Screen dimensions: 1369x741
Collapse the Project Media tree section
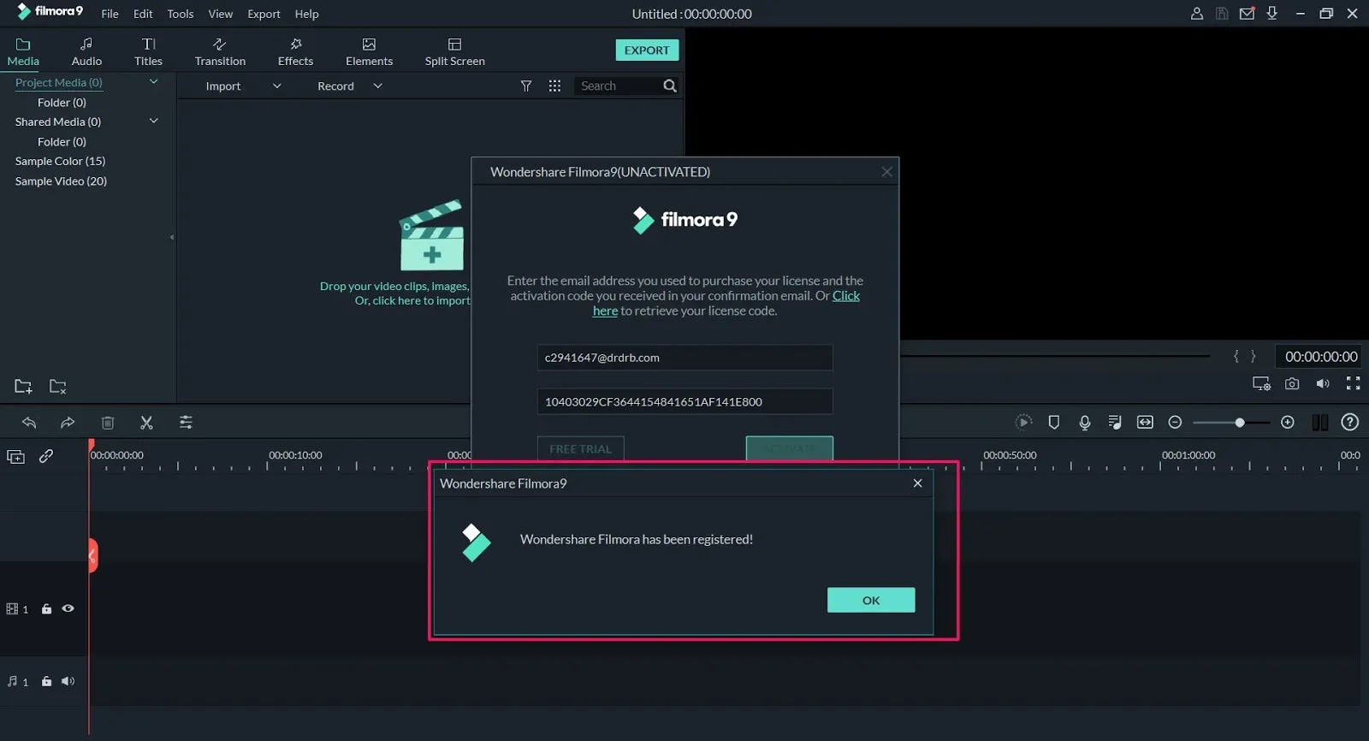coord(154,82)
